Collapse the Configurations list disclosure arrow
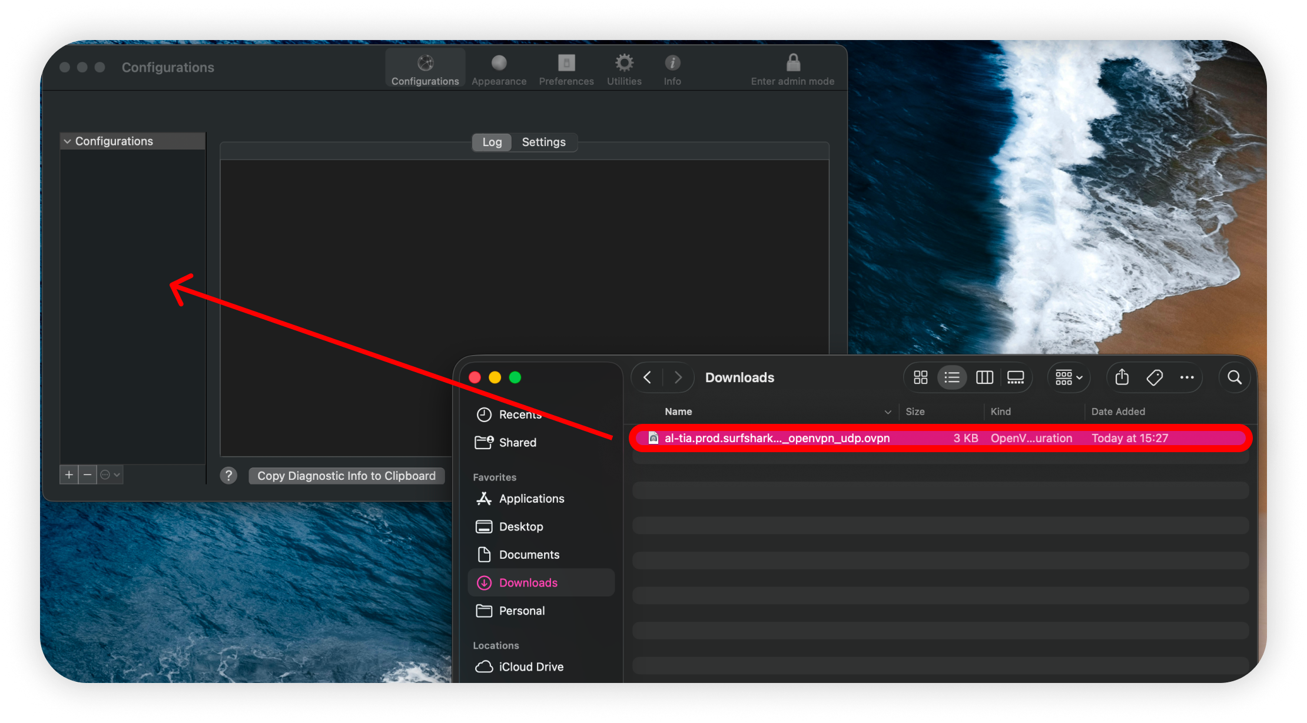The height and width of the screenshot is (723, 1307). pos(67,141)
